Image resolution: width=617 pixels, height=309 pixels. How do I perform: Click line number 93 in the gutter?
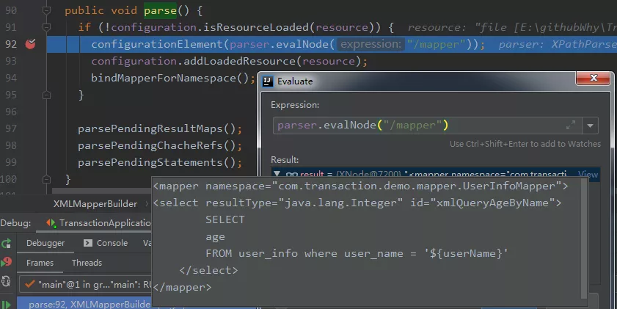tap(11, 61)
